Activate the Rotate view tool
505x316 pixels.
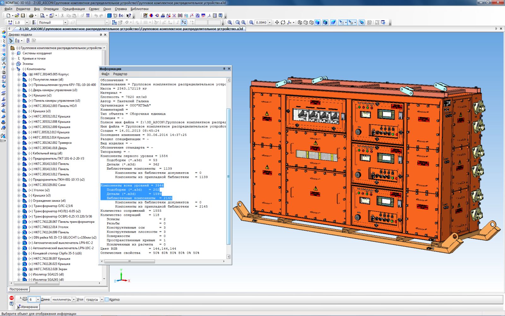[283, 22]
